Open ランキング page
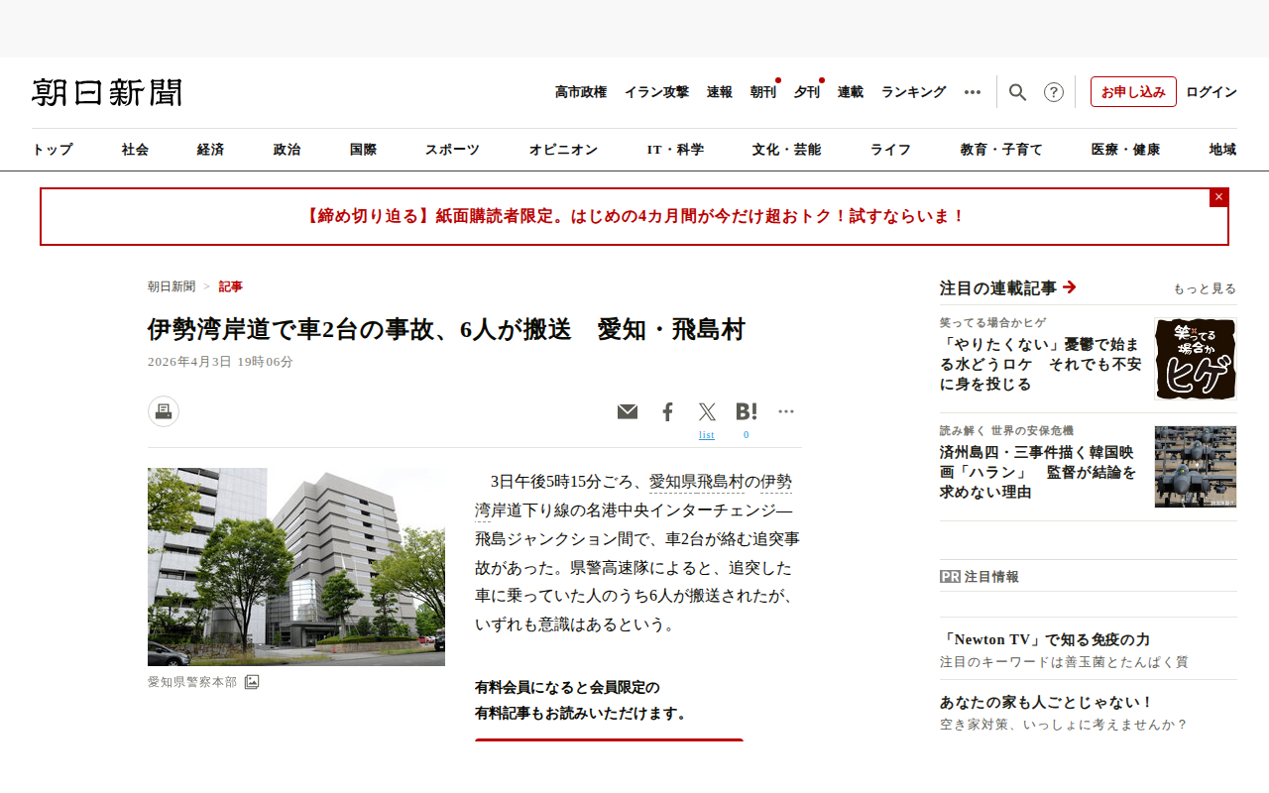This screenshot has width=1269, height=793. pos(914,92)
